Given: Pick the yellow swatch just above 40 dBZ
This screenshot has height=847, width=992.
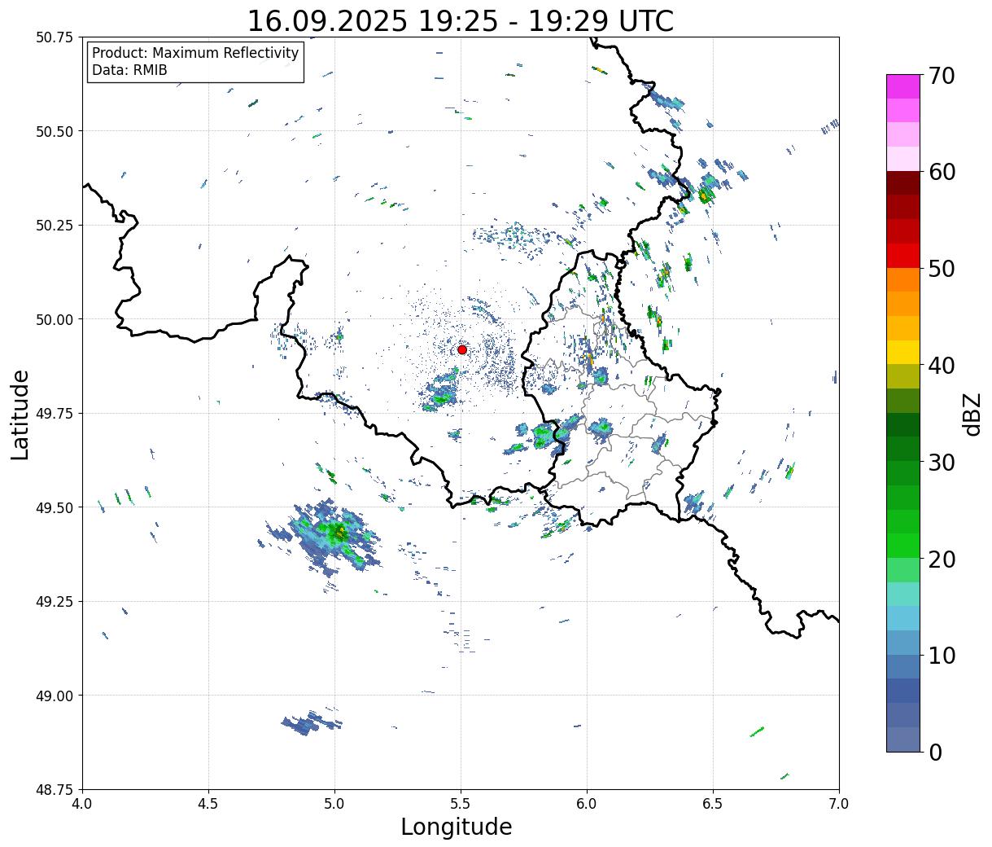Looking at the screenshot, I should [x=902, y=353].
